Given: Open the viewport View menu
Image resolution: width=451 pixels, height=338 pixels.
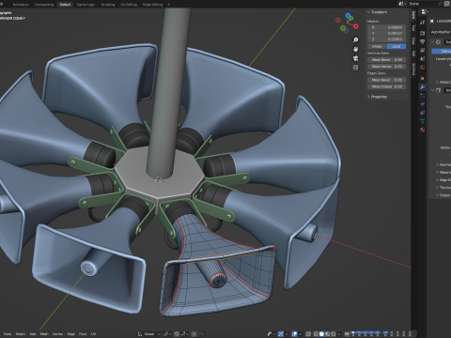Looking at the screenshot, I should coord(7,334).
